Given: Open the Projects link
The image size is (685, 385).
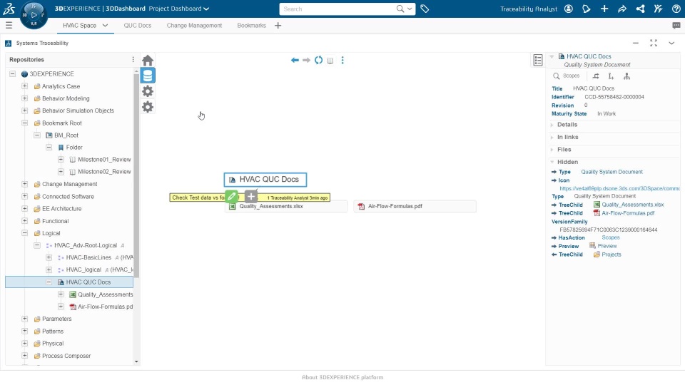Looking at the screenshot, I should (612, 255).
